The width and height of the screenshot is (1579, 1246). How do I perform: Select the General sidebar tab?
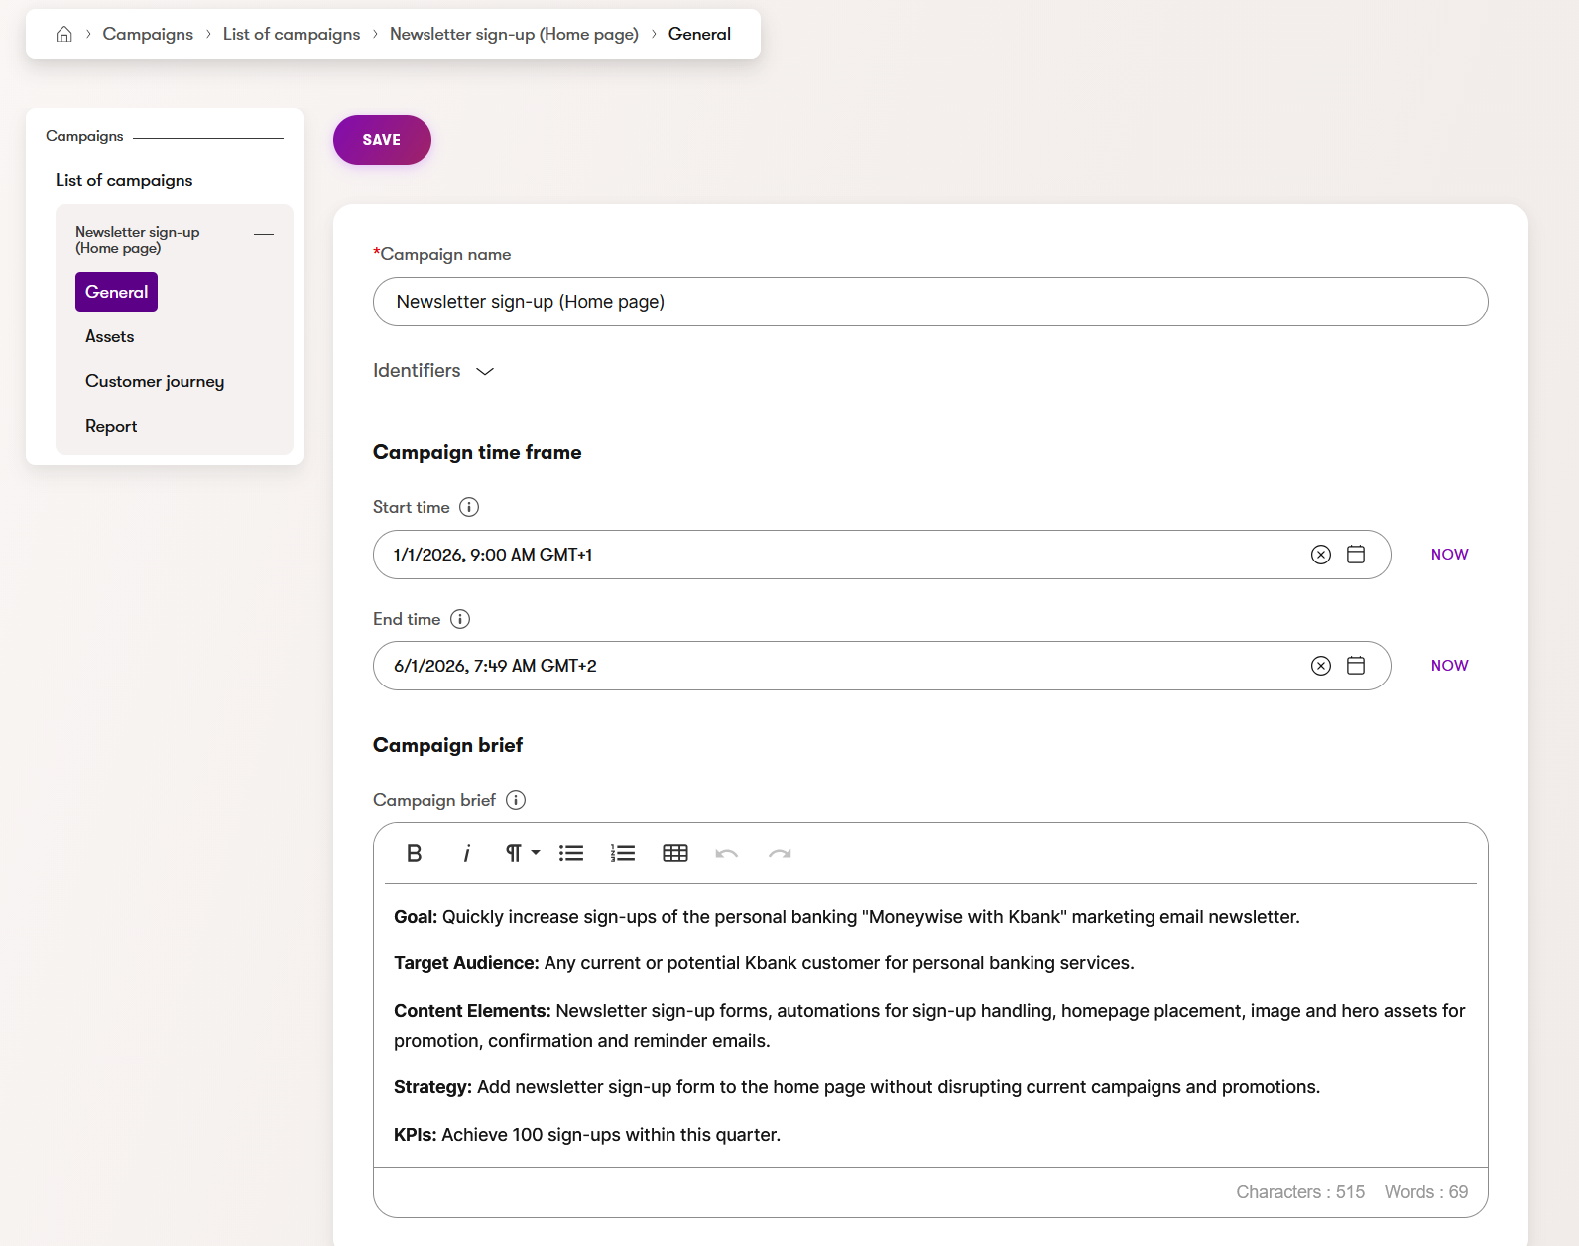(x=116, y=292)
